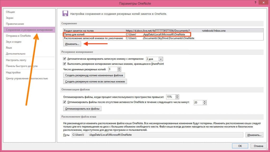Select the Экран category

click(9, 18)
